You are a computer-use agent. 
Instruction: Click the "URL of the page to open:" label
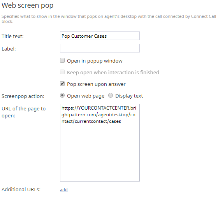(x=23, y=112)
